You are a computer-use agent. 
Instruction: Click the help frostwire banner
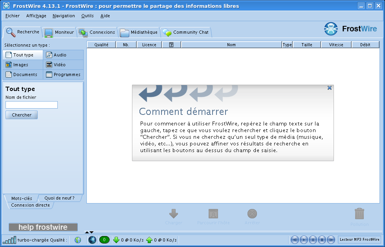click(x=43, y=227)
